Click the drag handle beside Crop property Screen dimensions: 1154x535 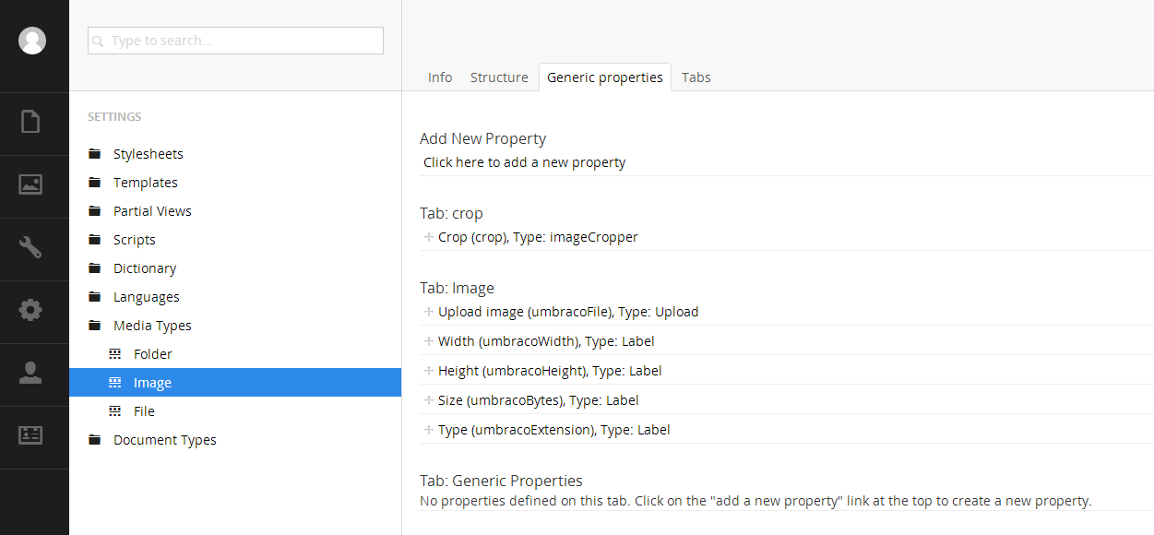[428, 237]
